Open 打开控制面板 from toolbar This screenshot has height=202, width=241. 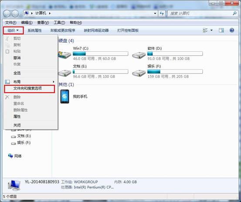(x=128, y=30)
